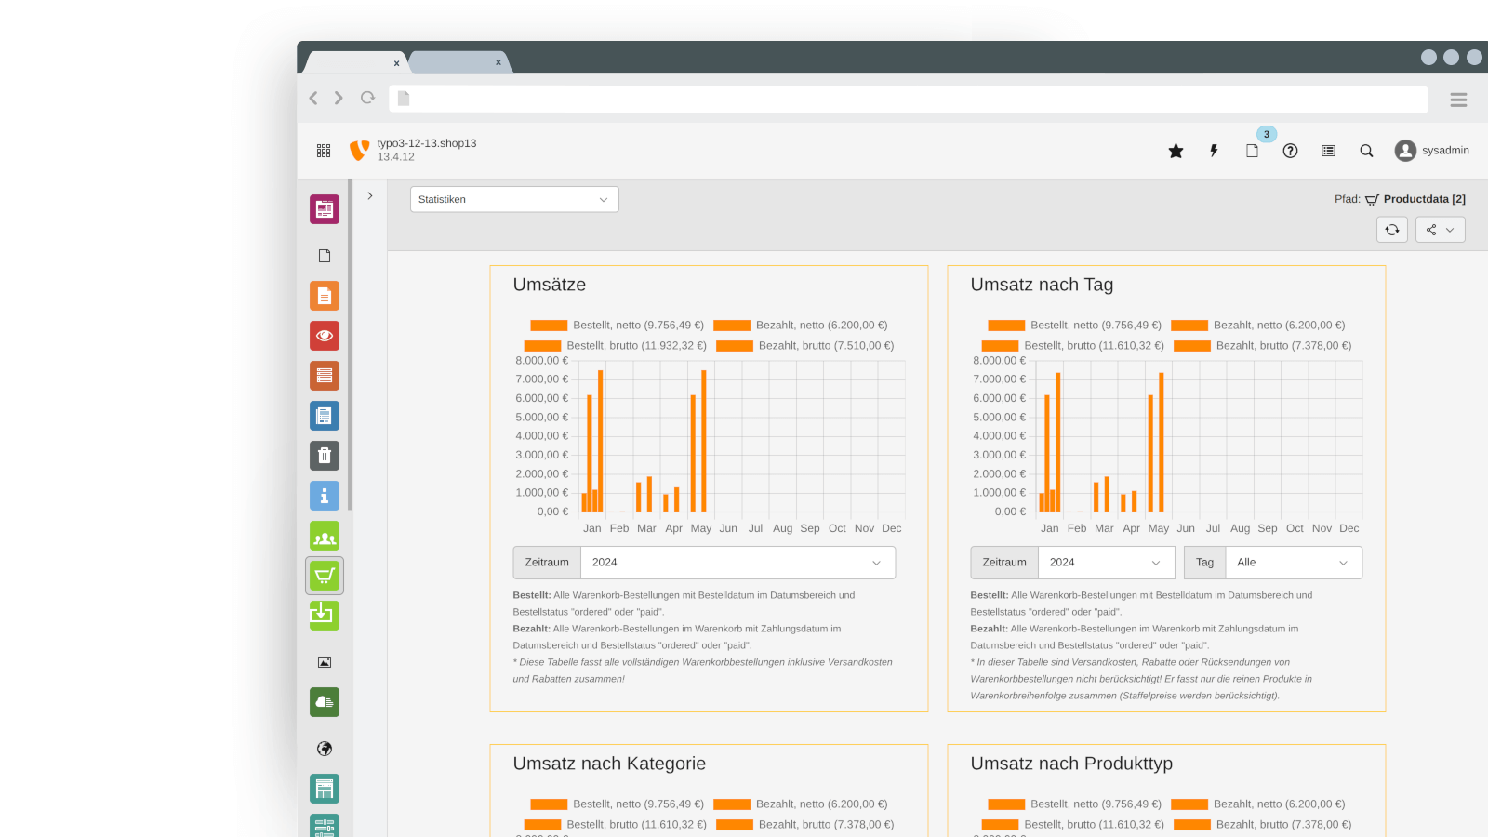
Task: Open the system information list icon
Action: 1328,151
